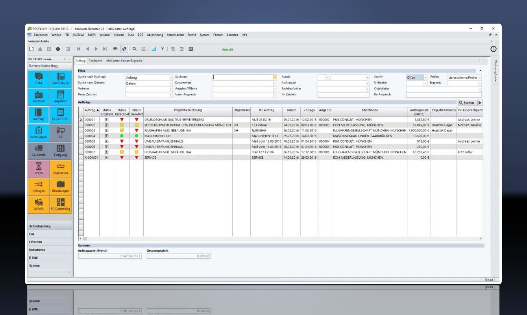Image resolution: width=527 pixels, height=315 pixels.
Task: Collapse the Filter section arrow
Action: coord(480,71)
